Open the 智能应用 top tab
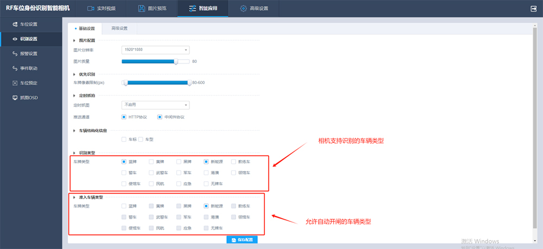This screenshot has width=543, height=249. (203, 9)
